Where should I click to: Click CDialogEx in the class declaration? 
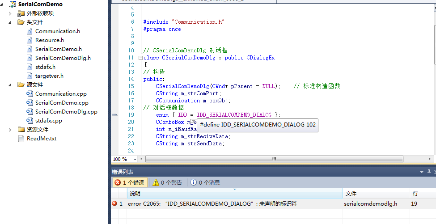[261, 58]
